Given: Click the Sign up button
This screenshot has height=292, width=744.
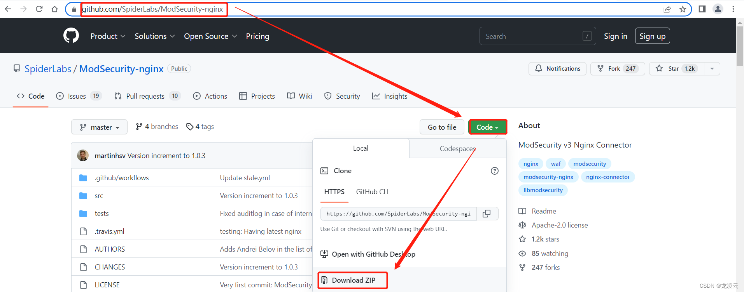Looking at the screenshot, I should click(652, 36).
